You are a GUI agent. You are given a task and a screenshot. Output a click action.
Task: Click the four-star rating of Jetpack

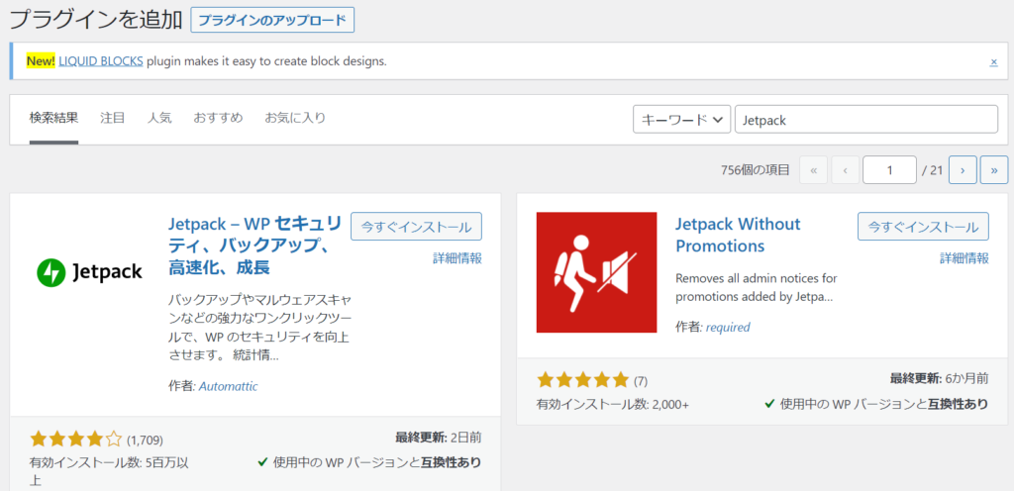(75, 440)
